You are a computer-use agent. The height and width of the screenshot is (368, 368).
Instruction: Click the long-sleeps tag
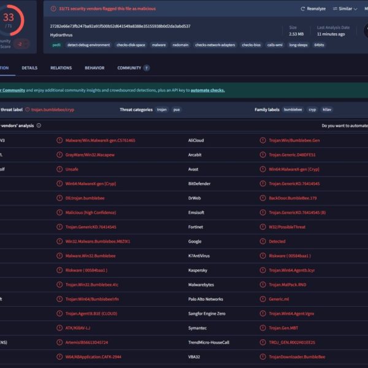[x=298, y=45]
